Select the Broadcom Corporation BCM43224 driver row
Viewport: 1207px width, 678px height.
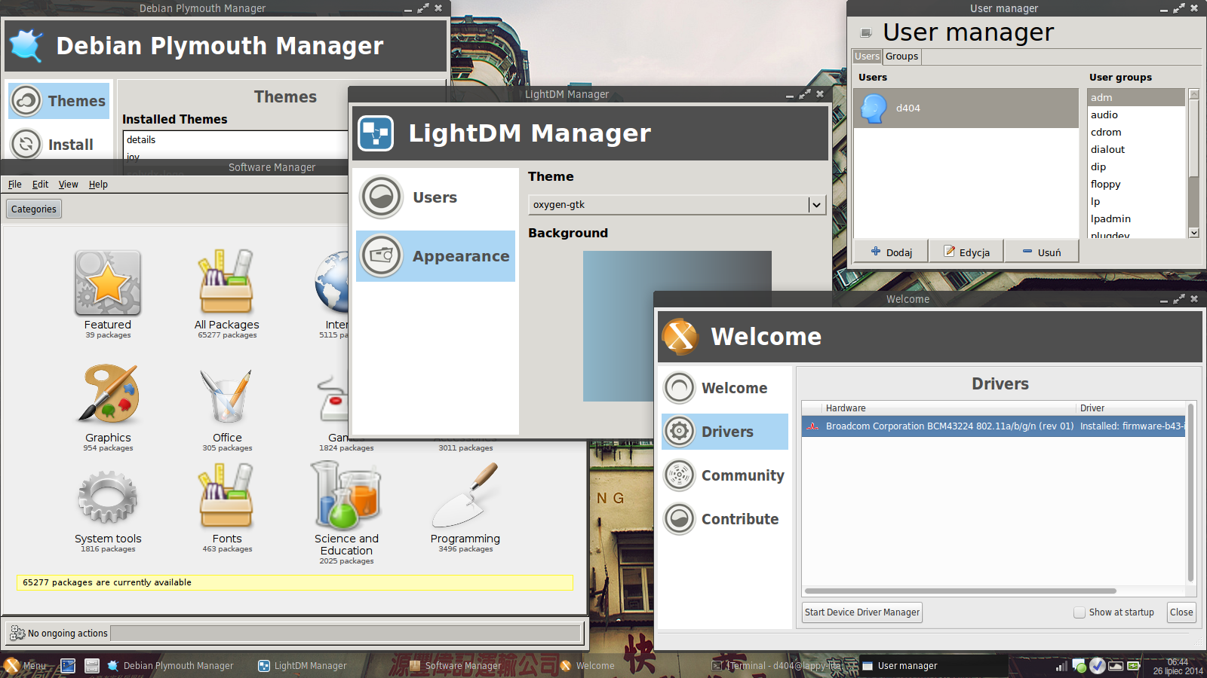(994, 426)
